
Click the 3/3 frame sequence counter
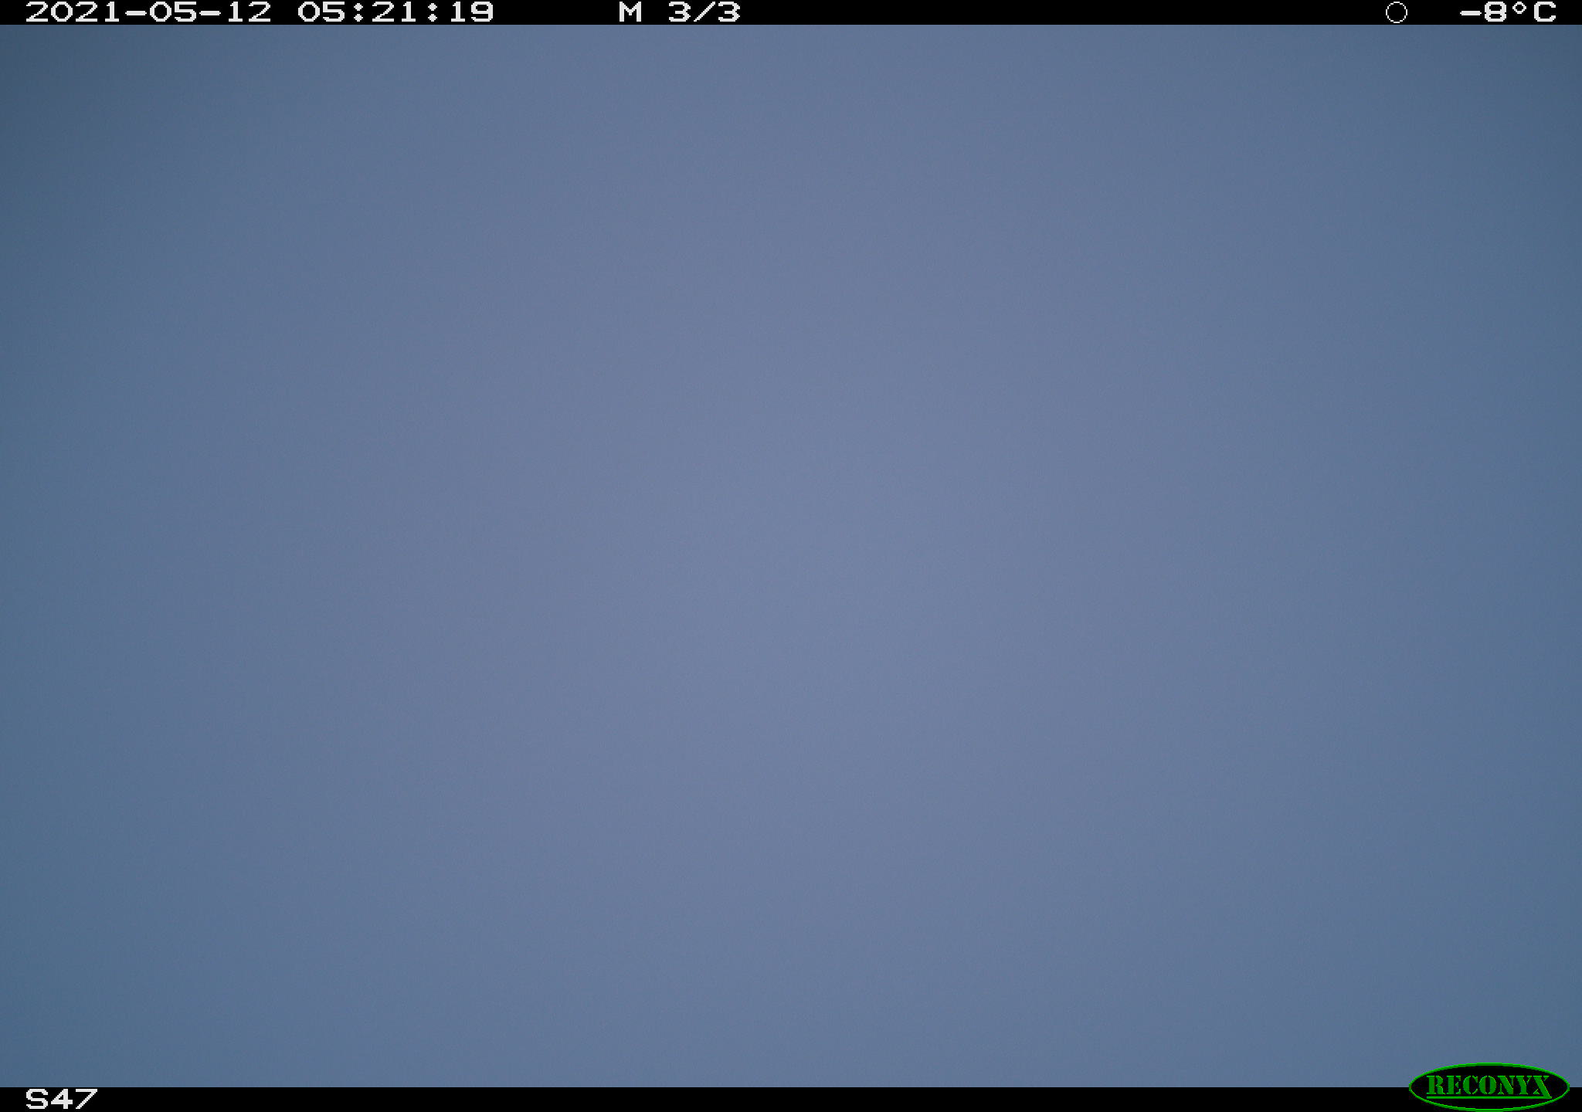click(704, 12)
